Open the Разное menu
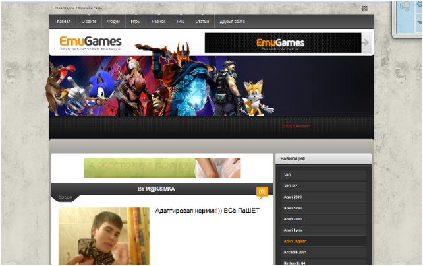The width and height of the screenshot is (423, 266). (159, 22)
